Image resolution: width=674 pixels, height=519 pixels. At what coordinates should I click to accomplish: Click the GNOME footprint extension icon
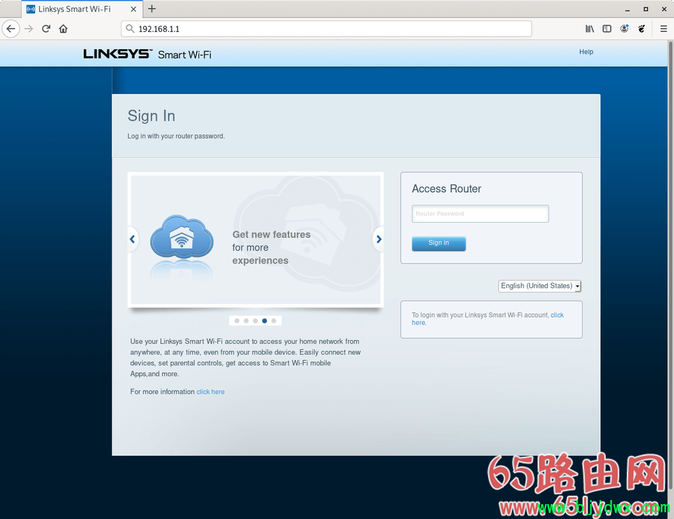pos(642,29)
